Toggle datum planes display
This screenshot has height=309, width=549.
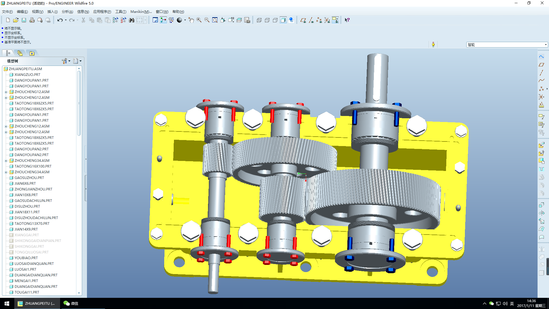click(x=303, y=20)
